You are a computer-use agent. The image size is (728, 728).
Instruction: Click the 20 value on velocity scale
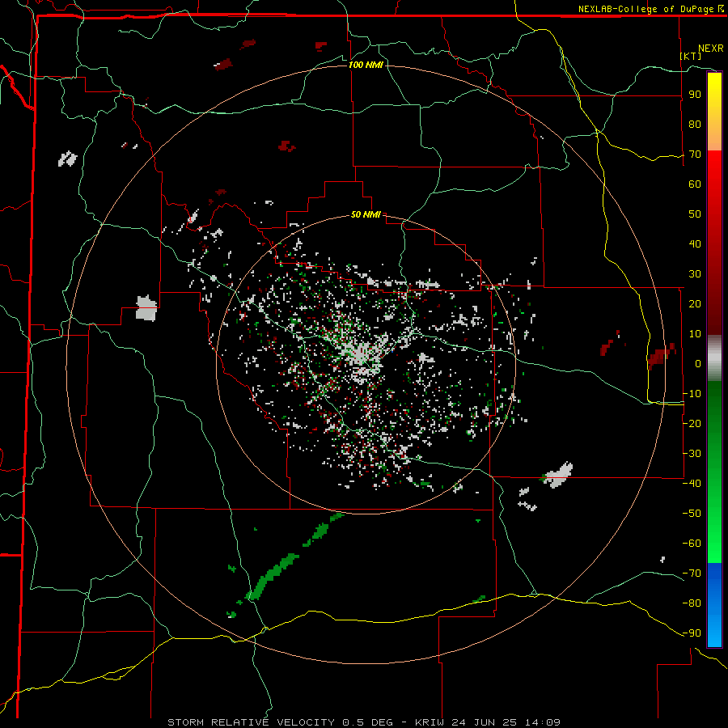point(695,303)
